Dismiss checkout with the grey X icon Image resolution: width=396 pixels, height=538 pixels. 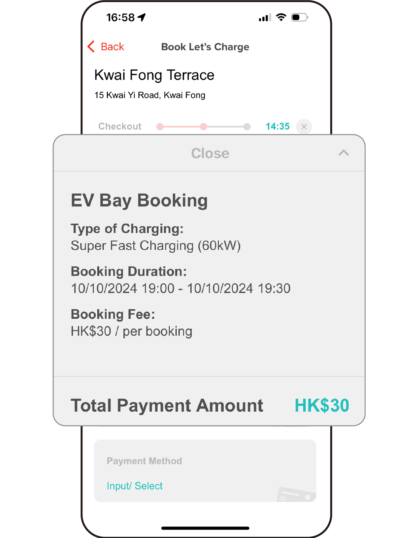304,127
